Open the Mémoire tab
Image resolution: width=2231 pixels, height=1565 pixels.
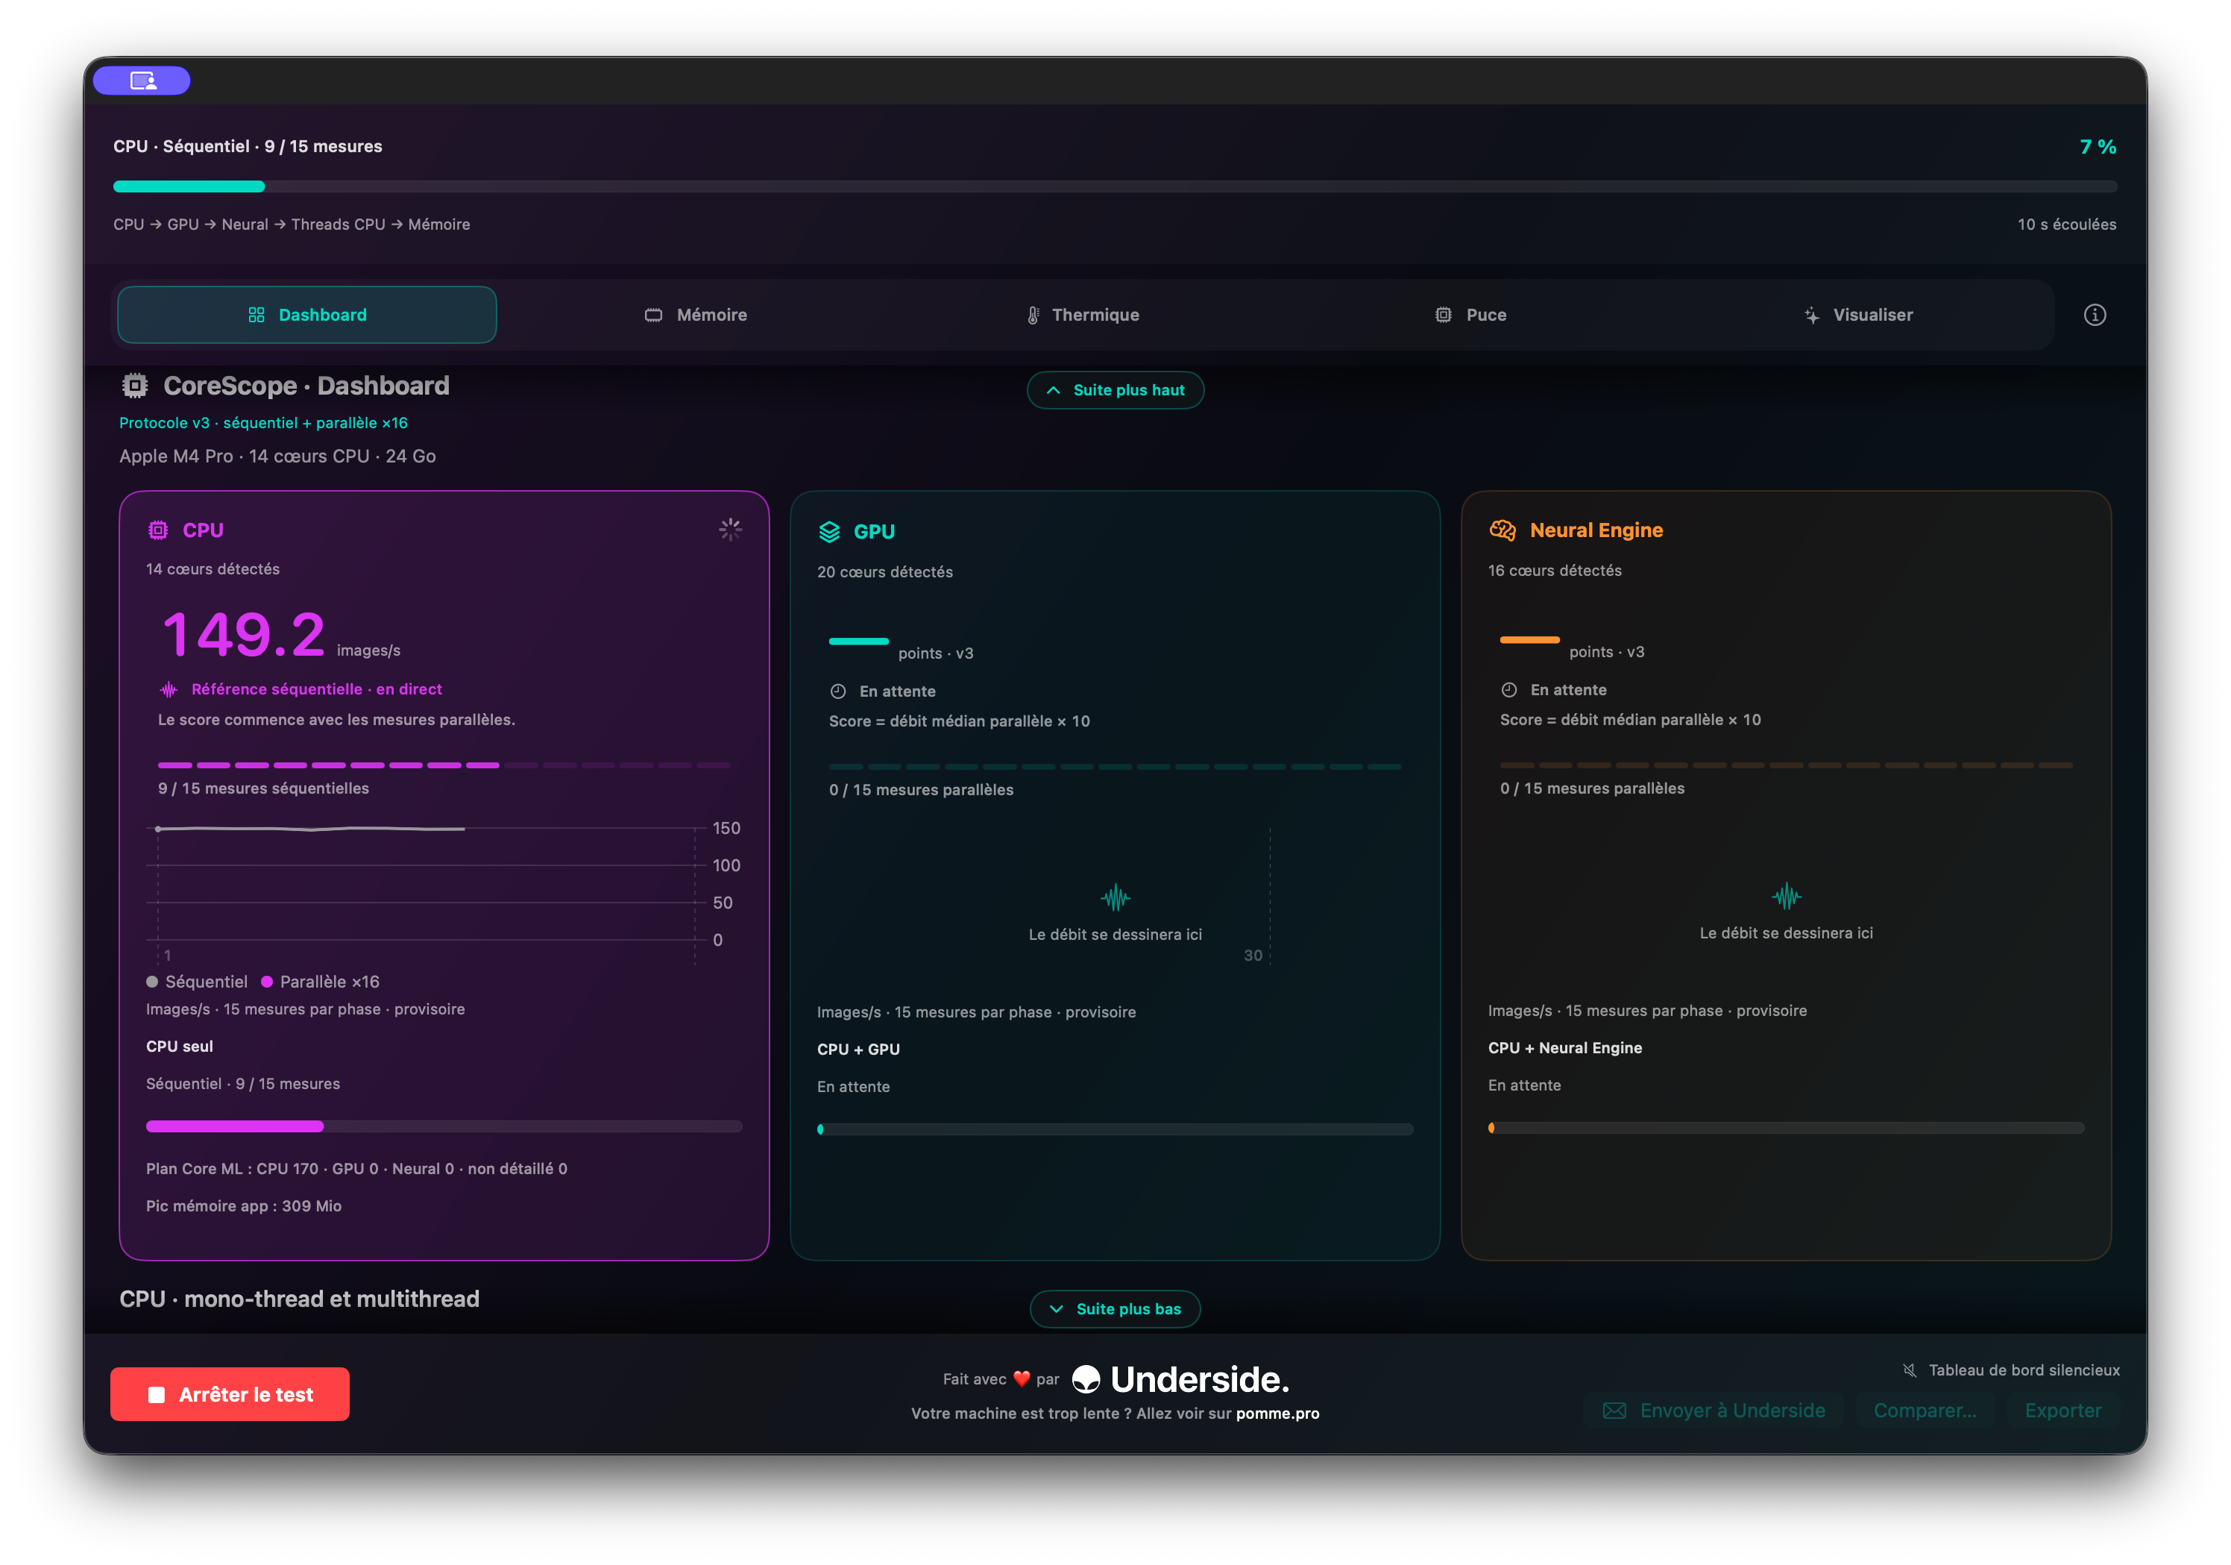[x=696, y=315]
